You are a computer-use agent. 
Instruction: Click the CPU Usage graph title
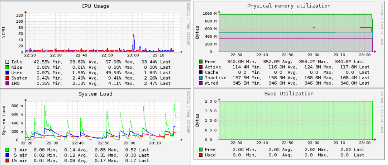click(95, 6)
